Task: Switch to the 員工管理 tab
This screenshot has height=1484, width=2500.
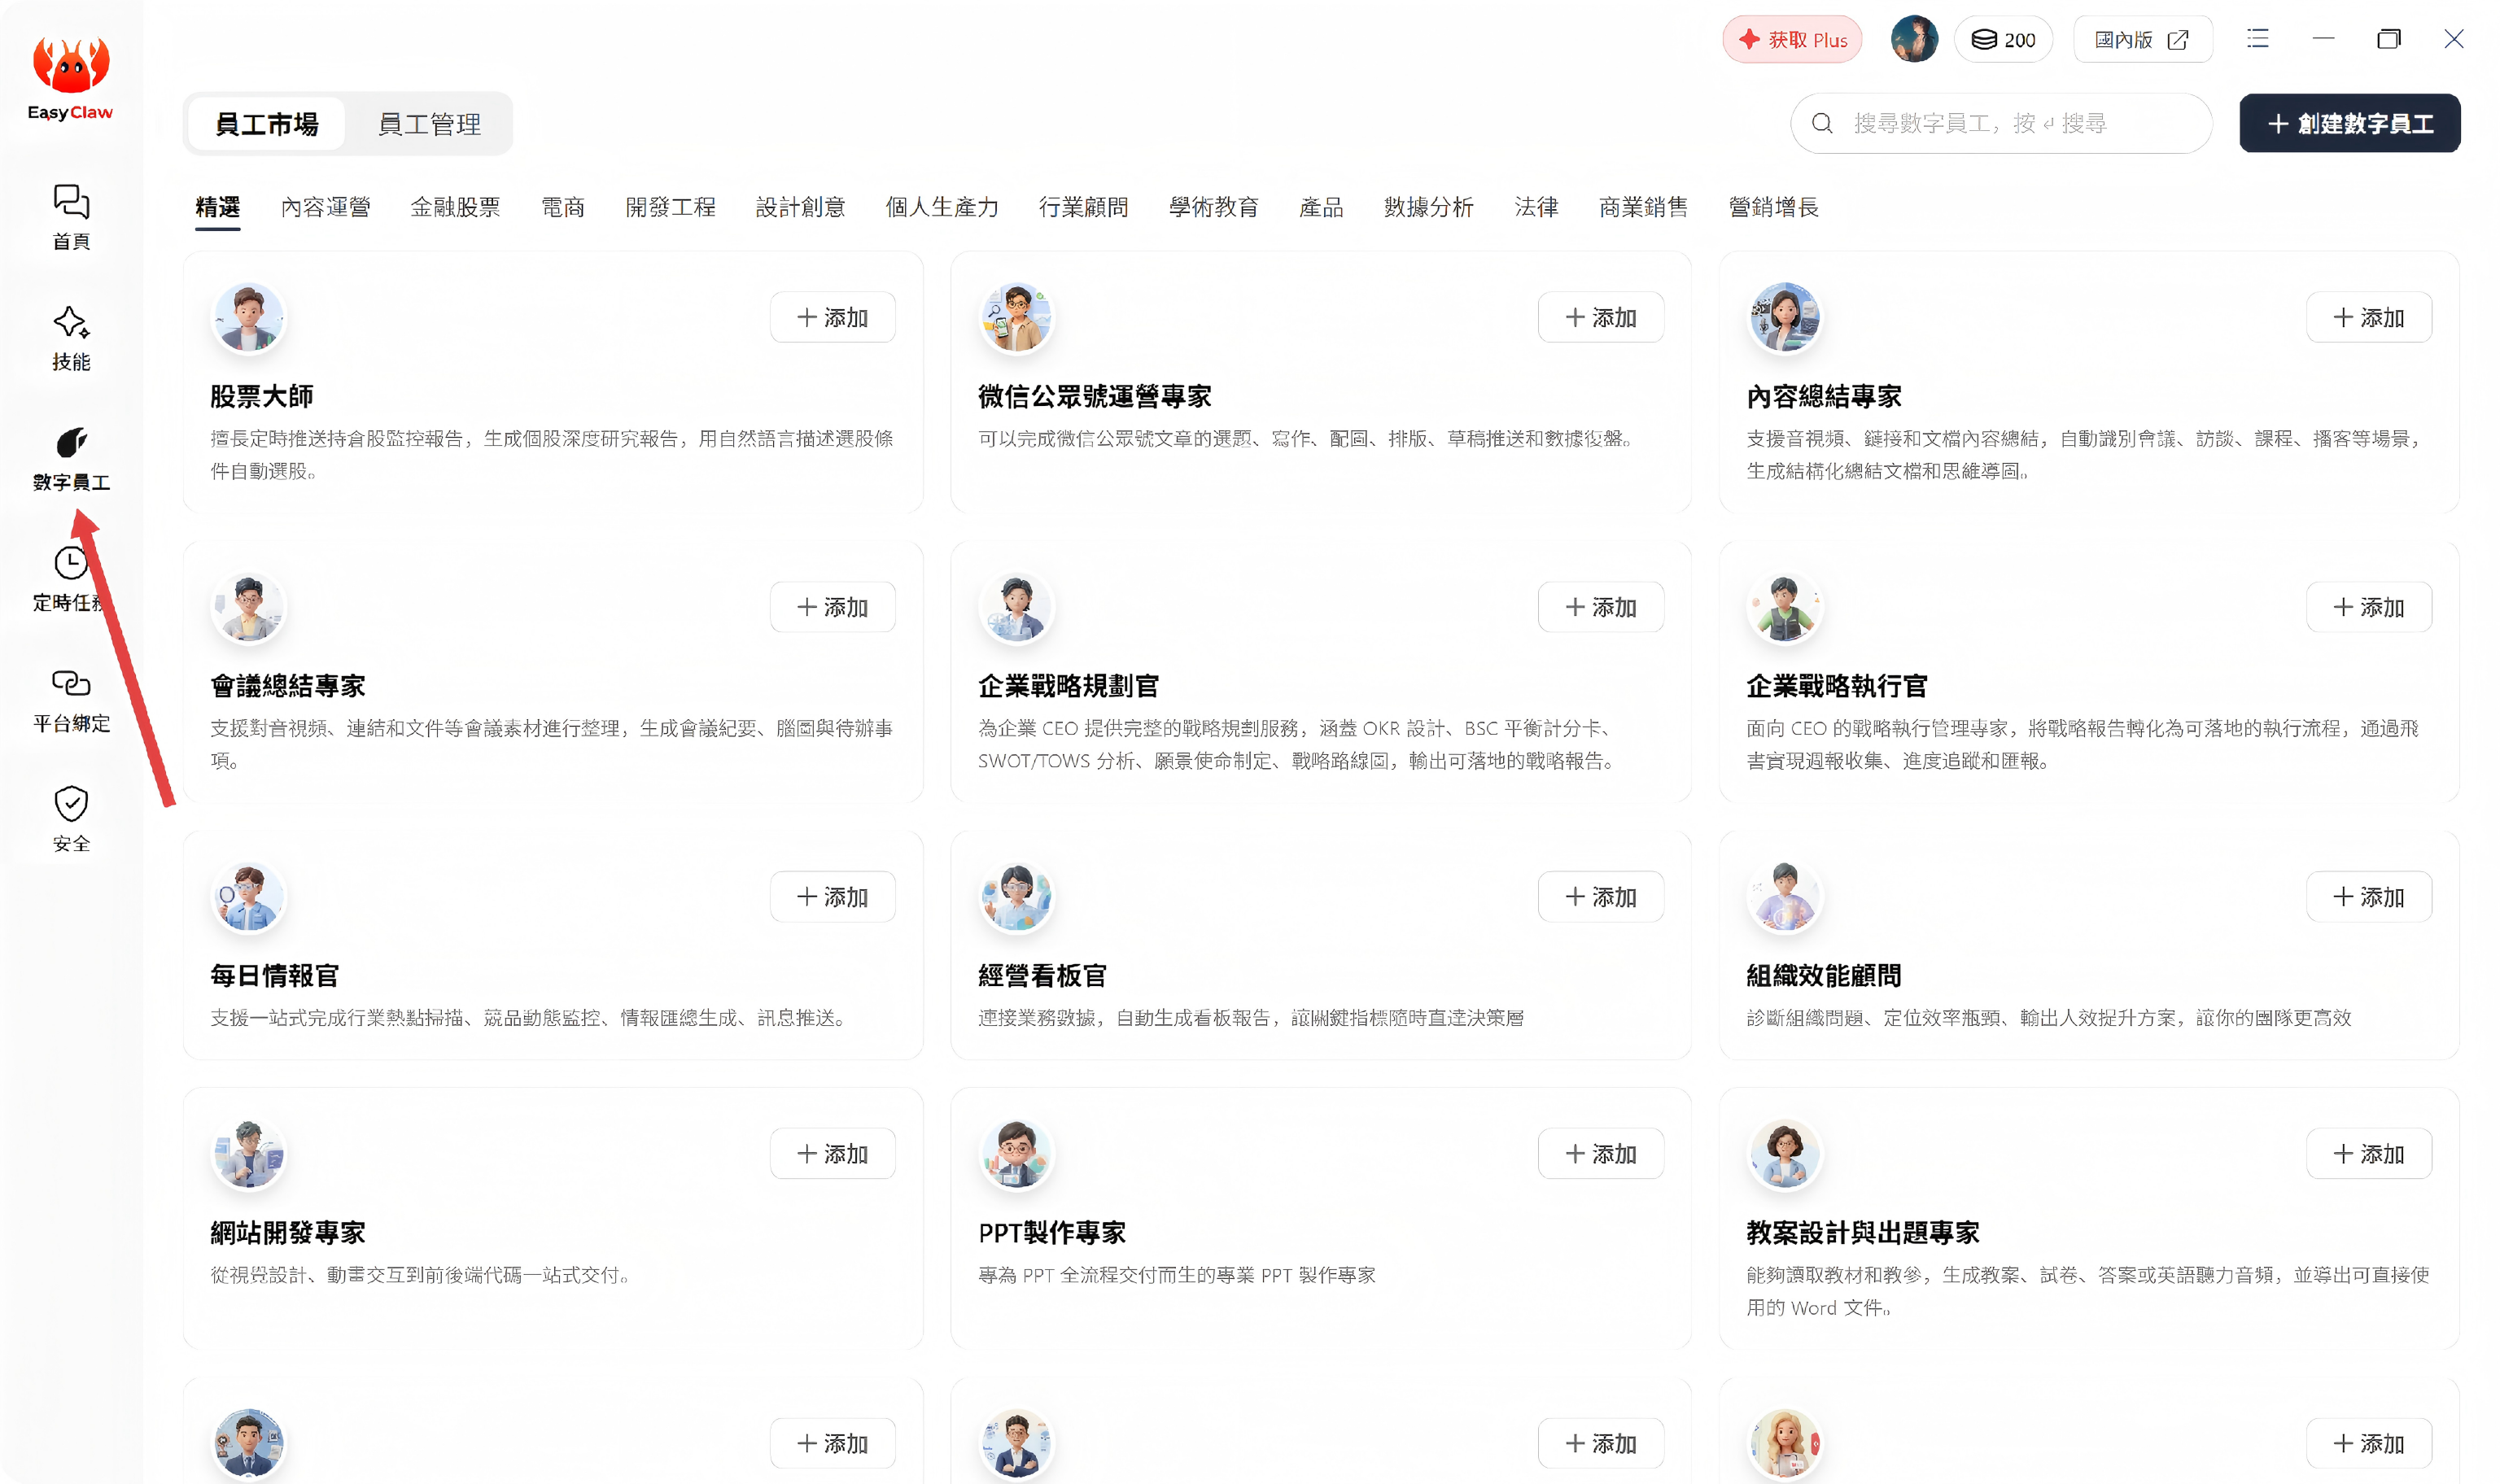Action: (429, 124)
